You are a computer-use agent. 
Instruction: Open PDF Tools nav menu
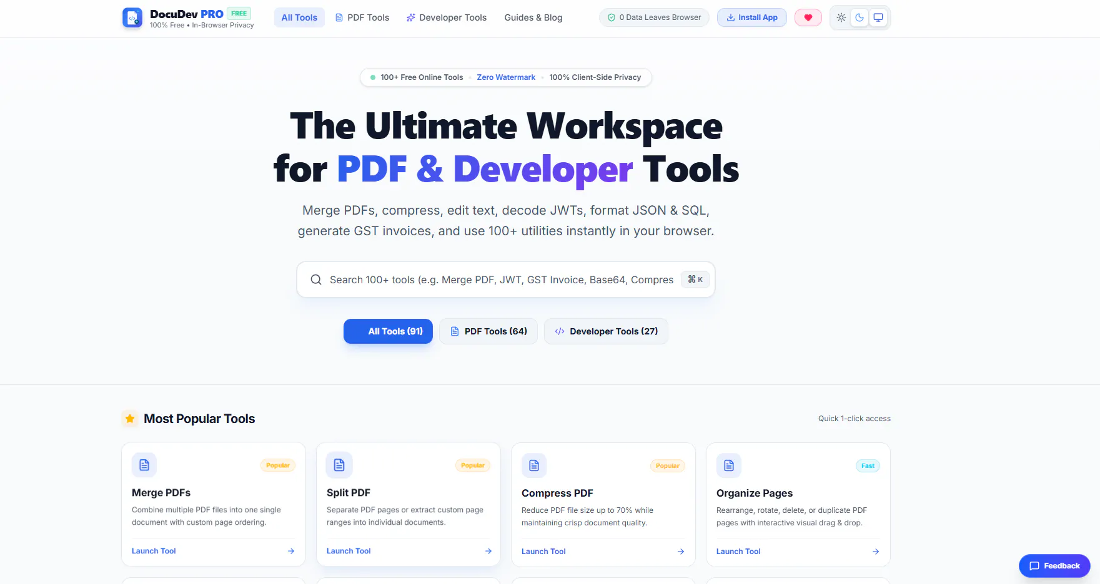pyautogui.click(x=362, y=17)
